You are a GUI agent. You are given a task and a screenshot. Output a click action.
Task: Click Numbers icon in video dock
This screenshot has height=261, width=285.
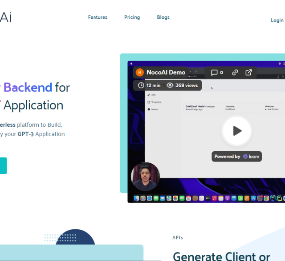(x=240, y=199)
